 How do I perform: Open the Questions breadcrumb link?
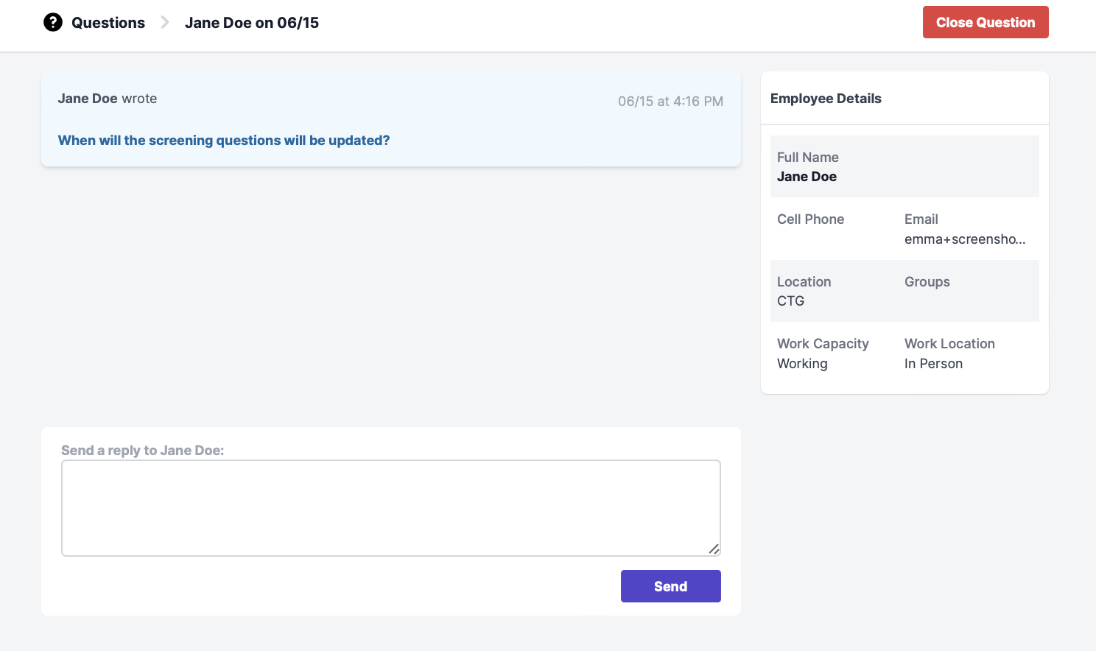coord(108,23)
